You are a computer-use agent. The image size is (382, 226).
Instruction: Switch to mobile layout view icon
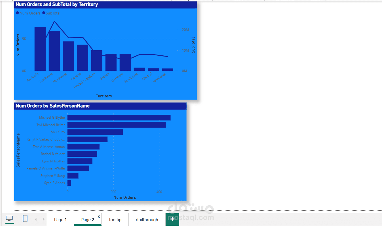(25, 219)
